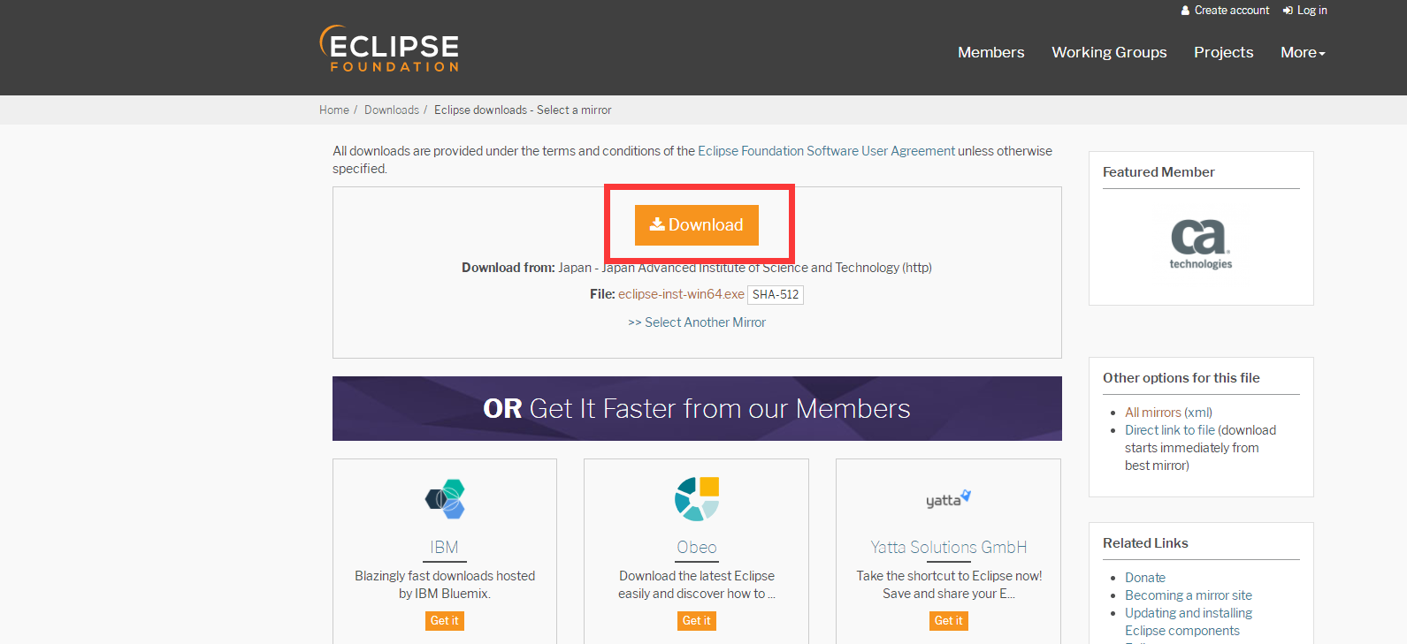Go to Home breadcrumb
The width and height of the screenshot is (1407, 644).
click(x=334, y=110)
